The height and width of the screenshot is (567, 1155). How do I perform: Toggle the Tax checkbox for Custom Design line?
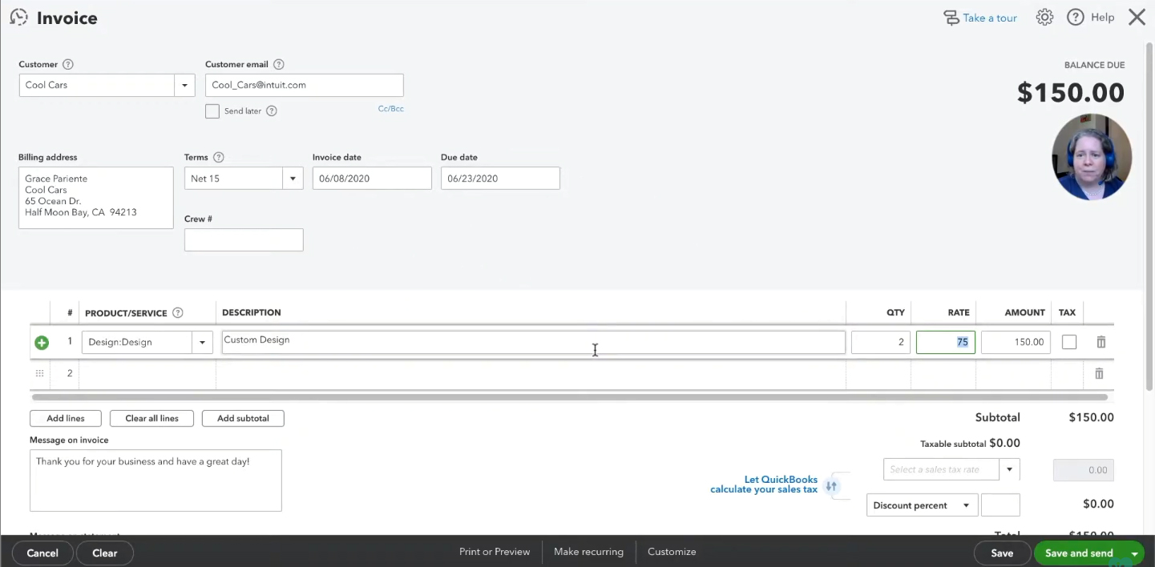click(1069, 342)
